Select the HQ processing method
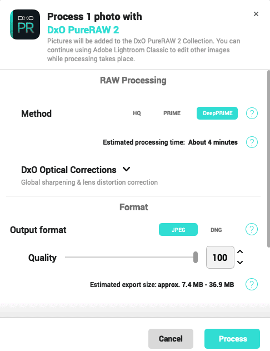 137,113
